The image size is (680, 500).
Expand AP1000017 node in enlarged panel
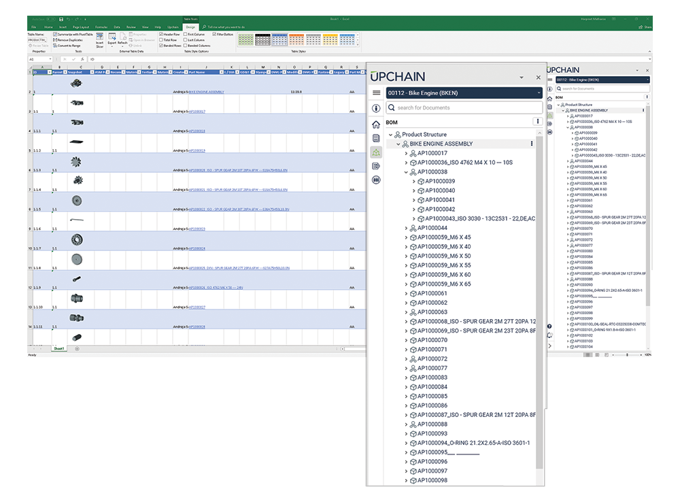(x=406, y=153)
